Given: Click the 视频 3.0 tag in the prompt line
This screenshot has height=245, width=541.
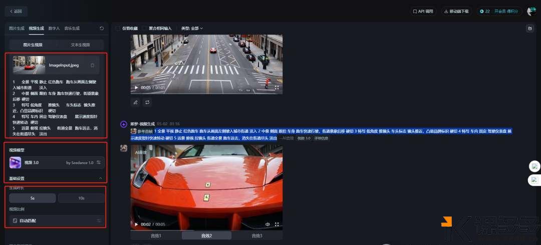Looking at the screenshot, I should (x=304, y=138).
